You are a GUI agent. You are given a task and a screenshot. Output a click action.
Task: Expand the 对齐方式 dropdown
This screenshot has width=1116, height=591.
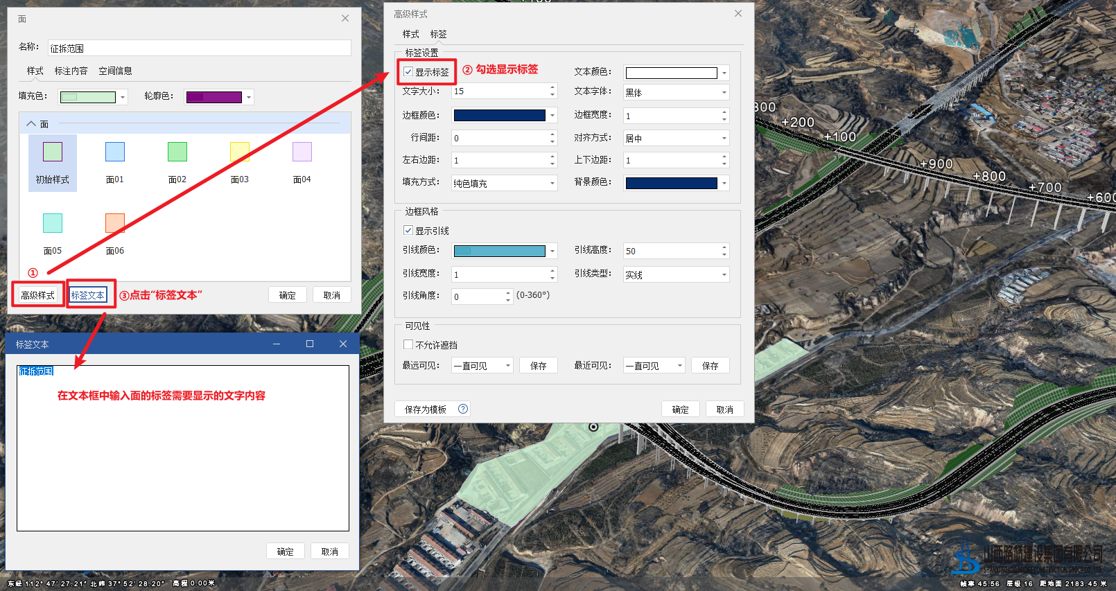pyautogui.click(x=676, y=138)
